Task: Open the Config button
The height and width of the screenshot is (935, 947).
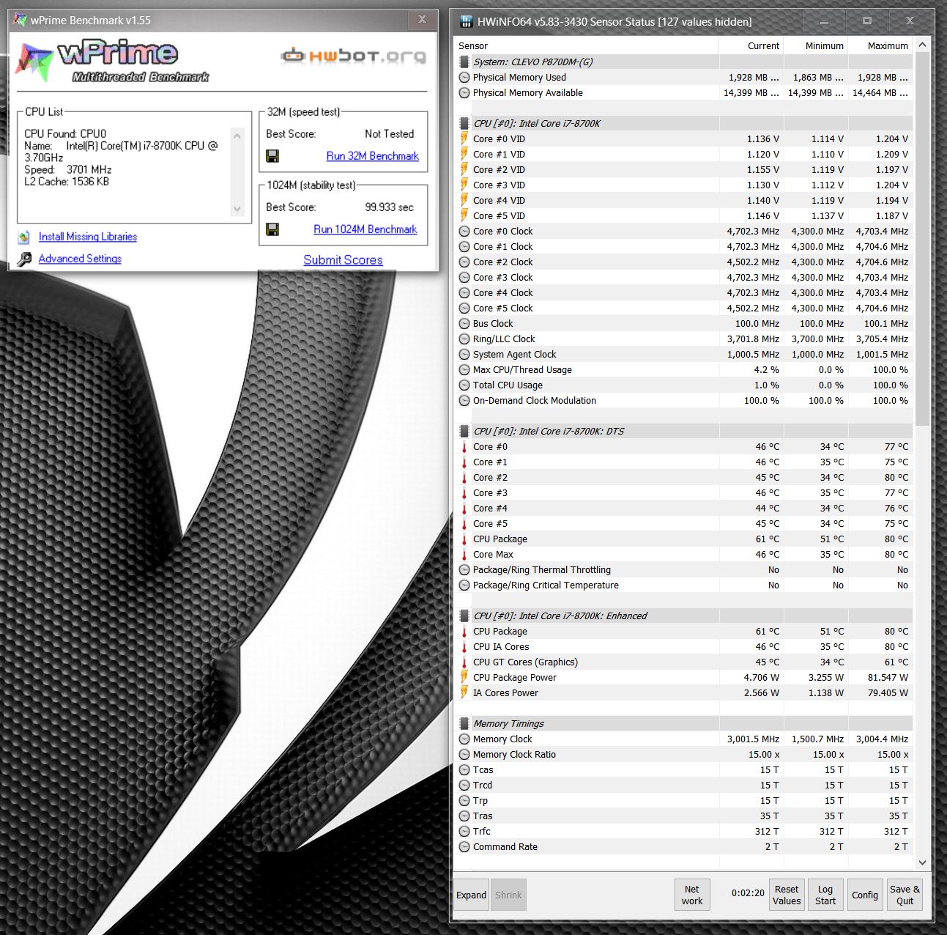Action: (865, 895)
